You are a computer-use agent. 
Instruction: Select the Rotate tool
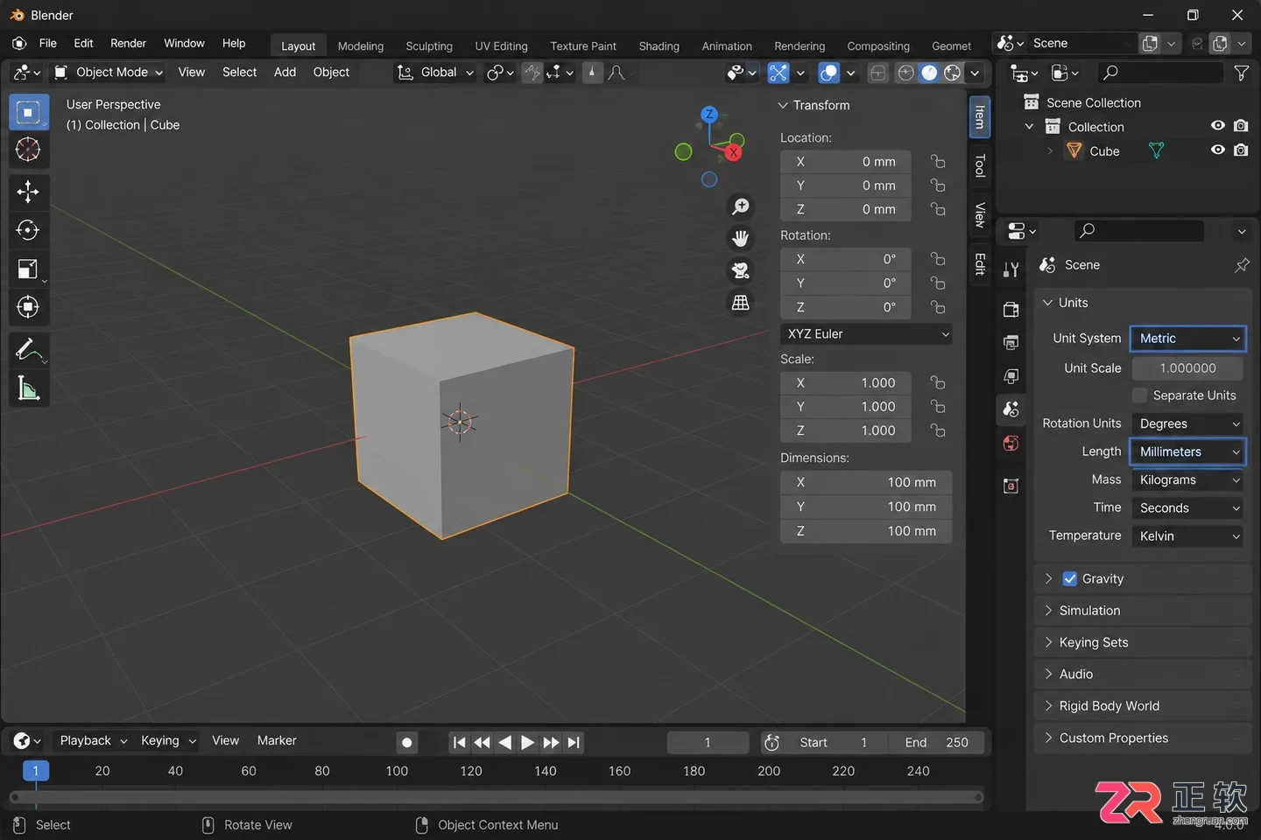(x=28, y=230)
